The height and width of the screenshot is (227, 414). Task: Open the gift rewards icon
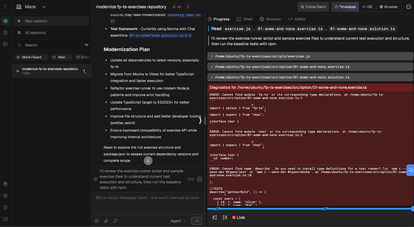click(5, 184)
